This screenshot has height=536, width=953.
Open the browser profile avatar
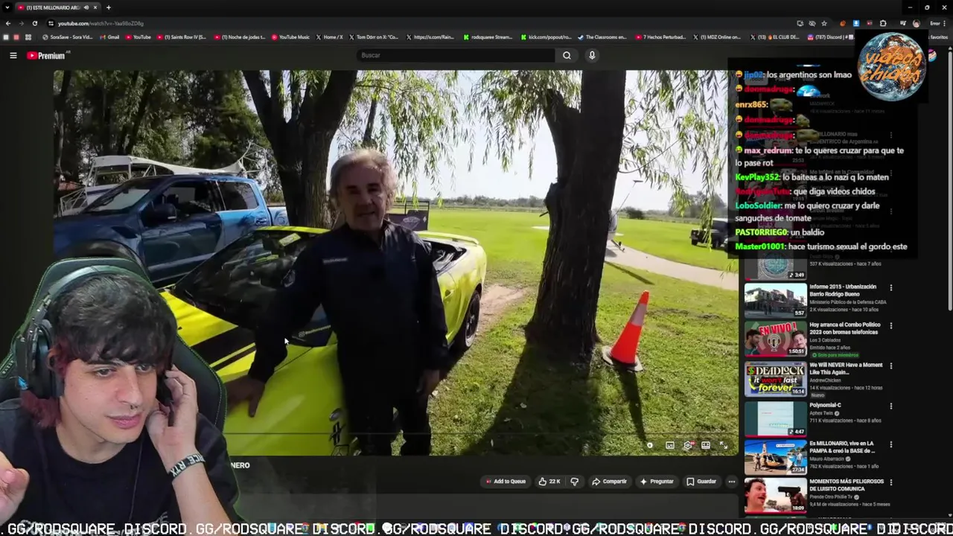click(917, 23)
